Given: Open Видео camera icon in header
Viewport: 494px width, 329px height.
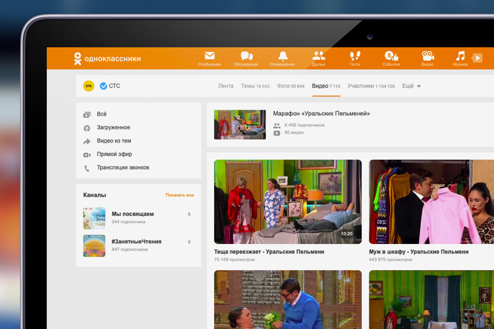Looking at the screenshot, I should coord(428,56).
